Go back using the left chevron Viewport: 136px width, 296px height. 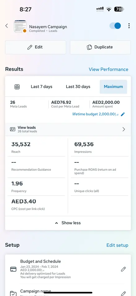pos(7,26)
